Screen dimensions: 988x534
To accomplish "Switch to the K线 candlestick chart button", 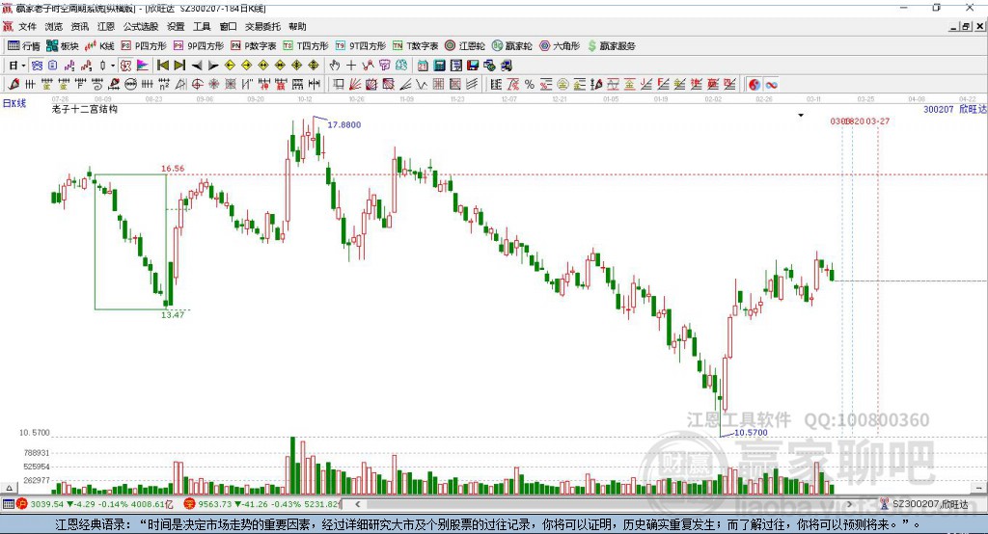I will tap(99, 46).
